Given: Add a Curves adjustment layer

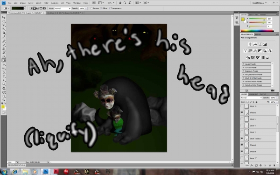Looking at the screenshot, I should [260, 44].
